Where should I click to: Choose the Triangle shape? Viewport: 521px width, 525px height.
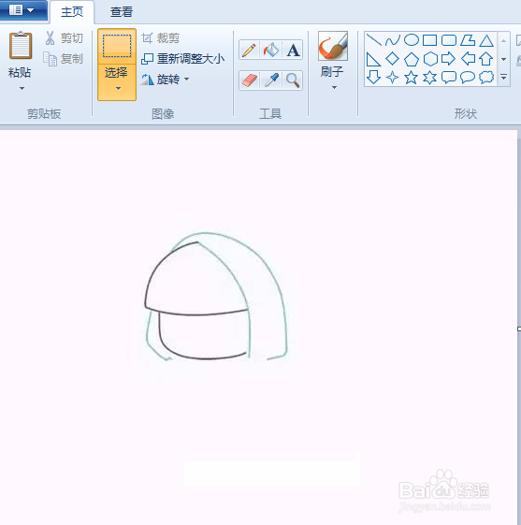tap(486, 40)
